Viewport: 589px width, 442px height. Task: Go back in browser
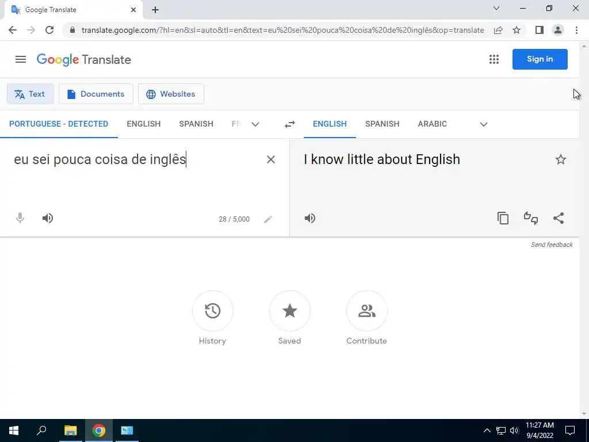coord(13,30)
